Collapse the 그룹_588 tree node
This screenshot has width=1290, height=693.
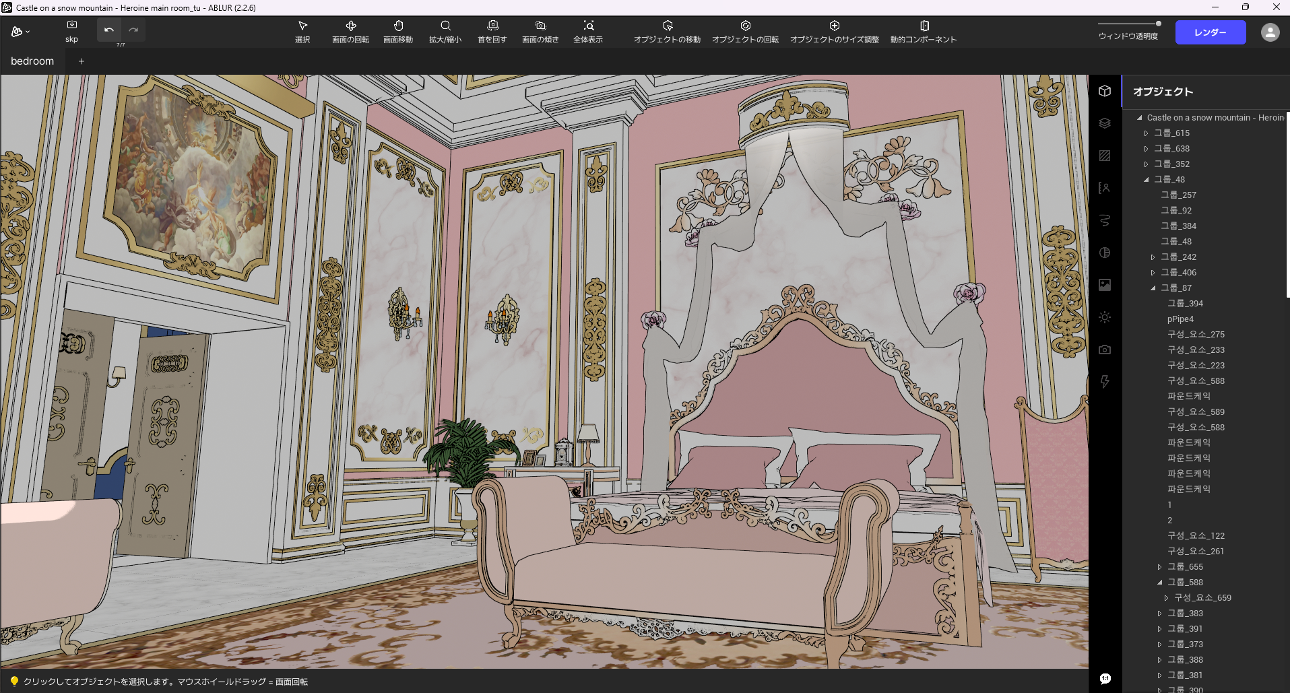tap(1159, 583)
